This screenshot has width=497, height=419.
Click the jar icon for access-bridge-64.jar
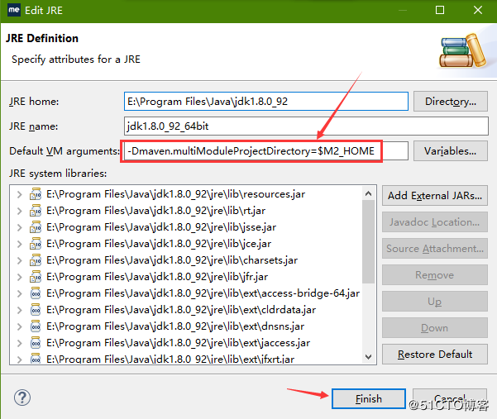(36, 293)
